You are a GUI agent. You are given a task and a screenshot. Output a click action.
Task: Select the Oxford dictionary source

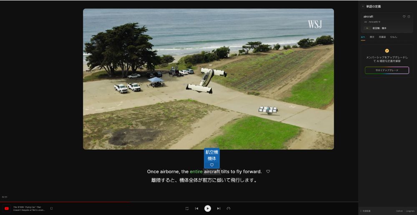click(x=399, y=211)
